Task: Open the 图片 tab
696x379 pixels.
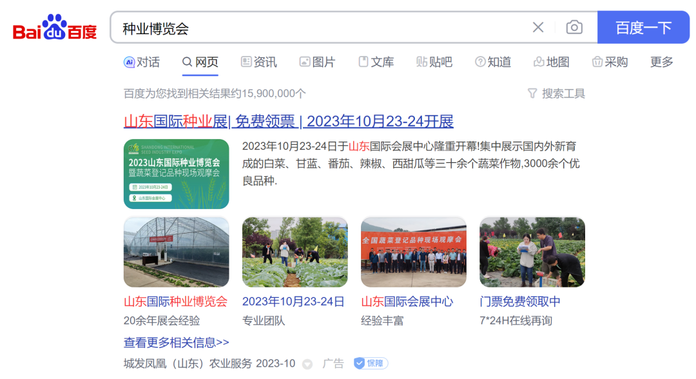Action: point(317,62)
